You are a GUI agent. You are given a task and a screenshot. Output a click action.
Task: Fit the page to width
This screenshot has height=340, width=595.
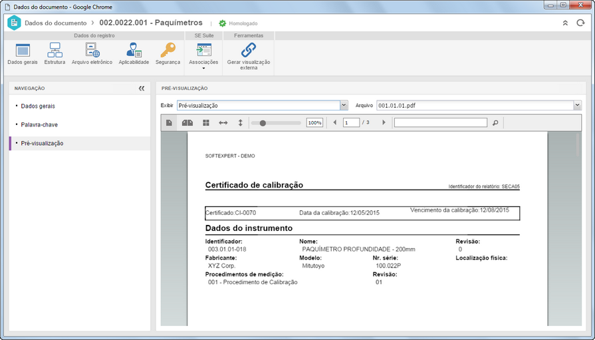click(x=223, y=122)
